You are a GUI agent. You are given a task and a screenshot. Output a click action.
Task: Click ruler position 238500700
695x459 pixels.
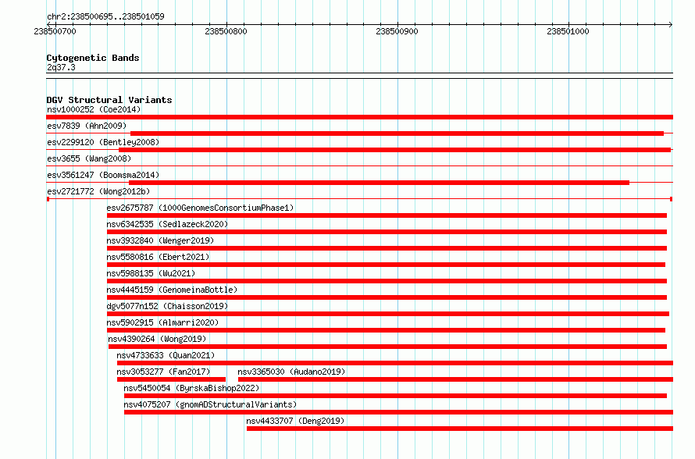55,31
